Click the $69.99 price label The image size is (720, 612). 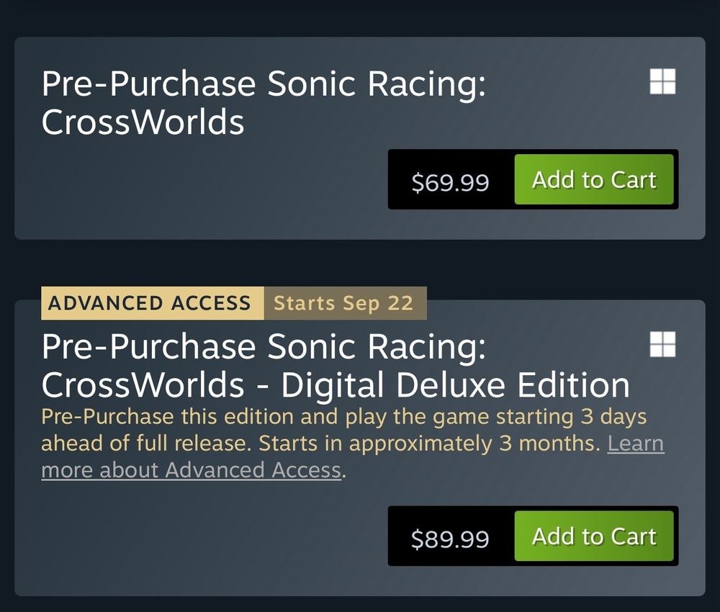[x=450, y=181]
